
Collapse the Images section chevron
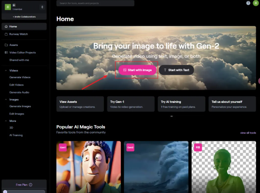pos(6,100)
